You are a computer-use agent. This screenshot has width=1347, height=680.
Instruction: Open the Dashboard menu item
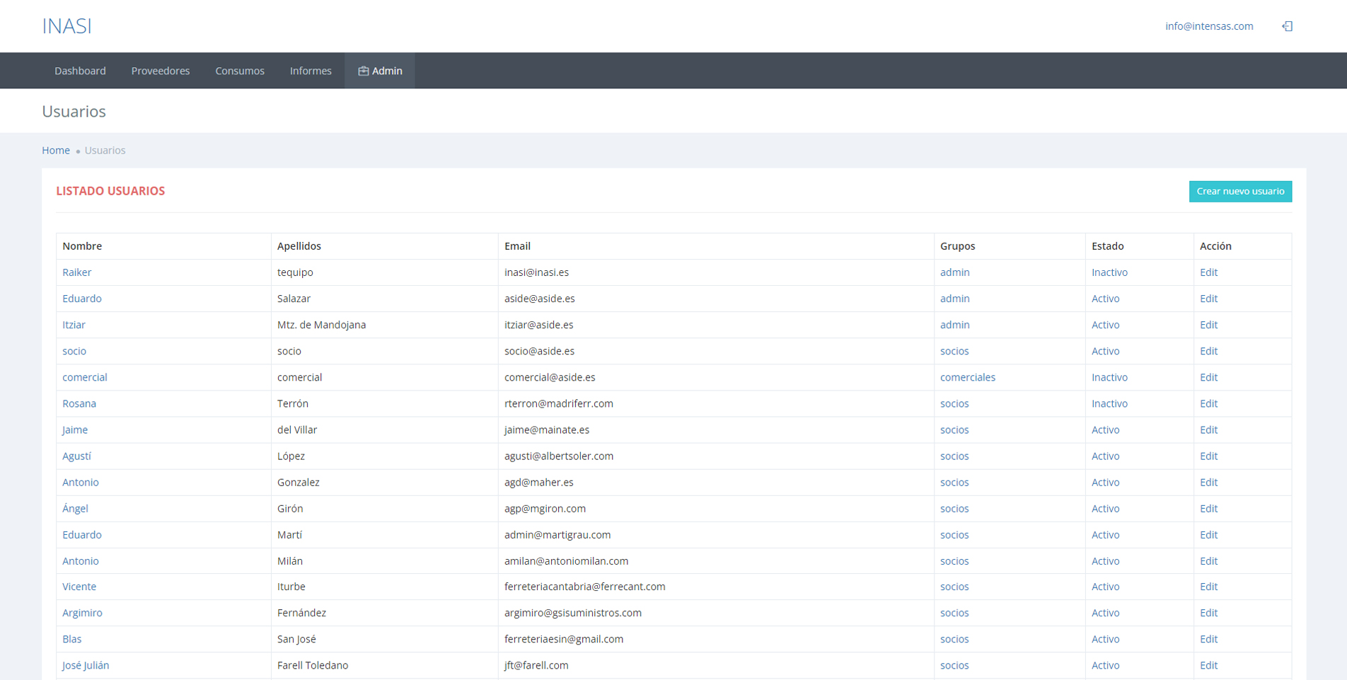tap(80, 71)
